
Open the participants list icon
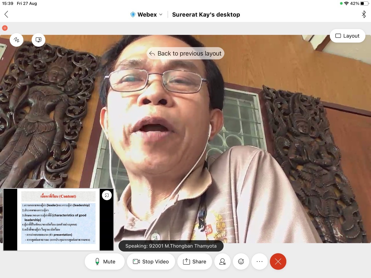(x=222, y=261)
